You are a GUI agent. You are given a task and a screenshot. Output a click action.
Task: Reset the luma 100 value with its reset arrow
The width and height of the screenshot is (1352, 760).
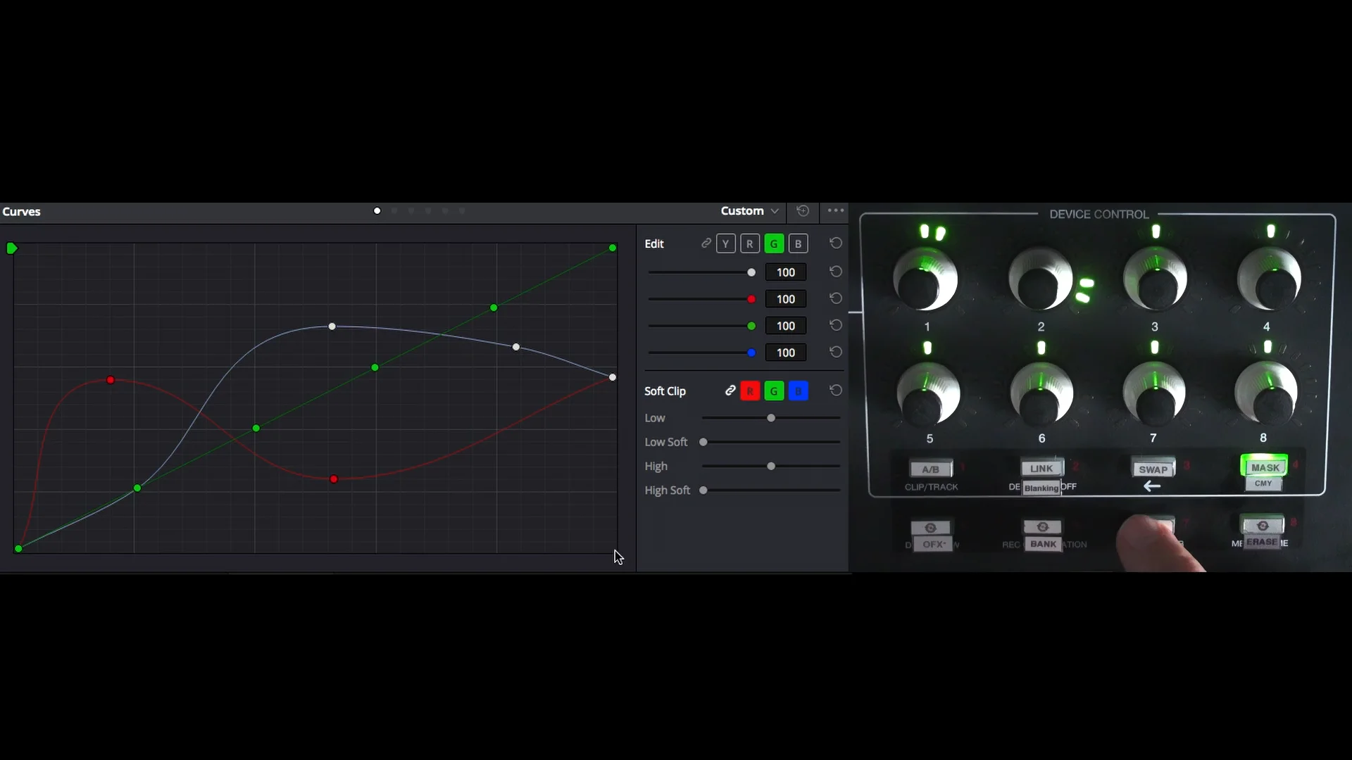(x=836, y=272)
